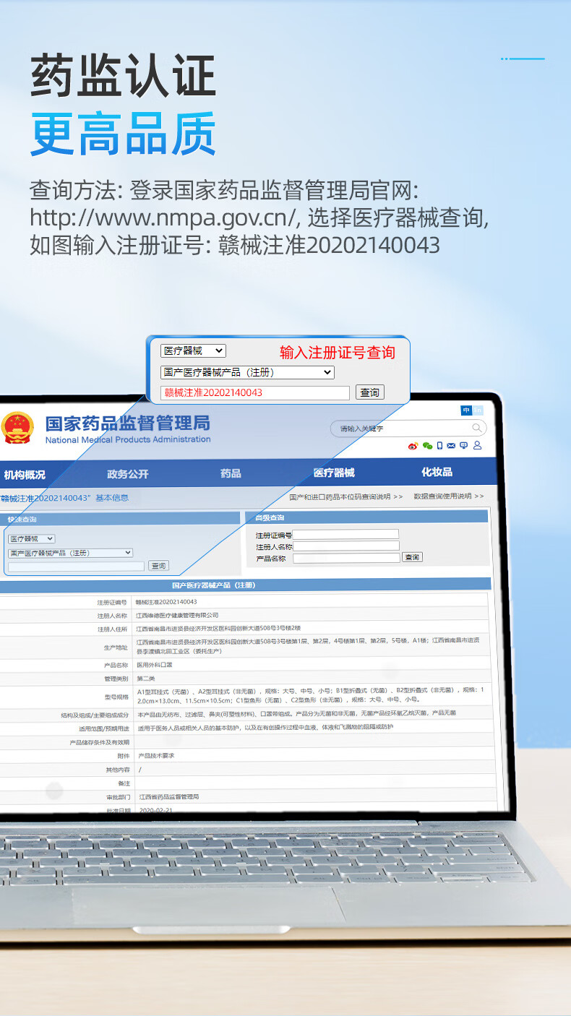This screenshot has width=571, height=1016.
Task: Open the 国产医疗器械产品（注册） dropdown in the callout
Action: [247, 372]
